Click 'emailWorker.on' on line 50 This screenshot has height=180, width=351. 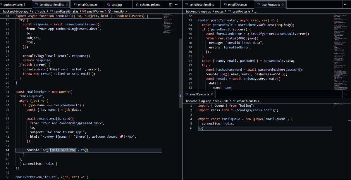coord(29,177)
